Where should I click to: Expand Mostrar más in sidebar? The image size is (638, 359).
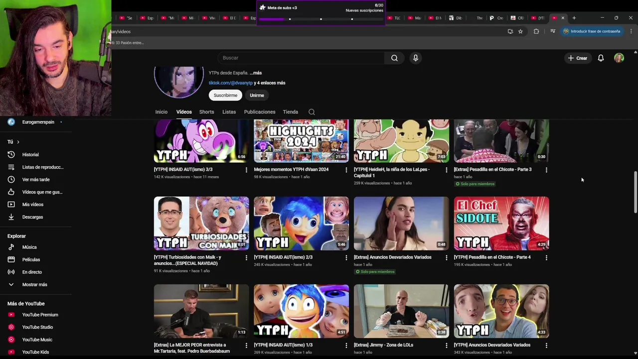click(x=34, y=284)
